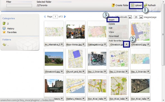
Task: Refresh the image listing
Action: [x=150, y=5]
